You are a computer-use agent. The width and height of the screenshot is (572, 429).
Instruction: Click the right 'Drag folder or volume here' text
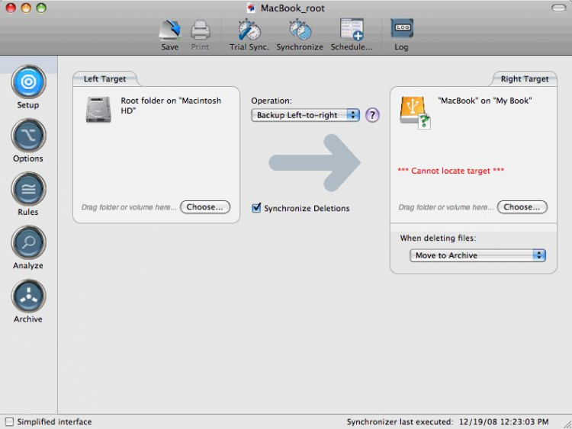(x=446, y=207)
